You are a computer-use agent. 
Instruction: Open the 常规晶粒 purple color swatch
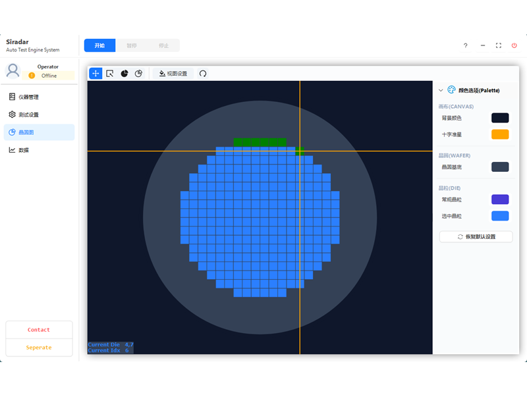click(x=500, y=199)
